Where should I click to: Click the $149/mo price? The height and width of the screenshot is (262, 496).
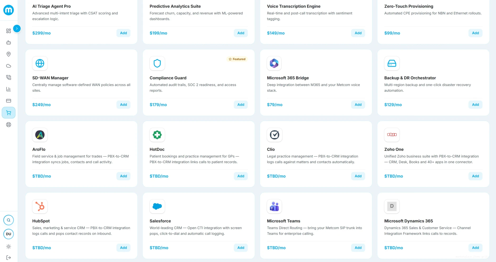pyautogui.click(x=276, y=33)
